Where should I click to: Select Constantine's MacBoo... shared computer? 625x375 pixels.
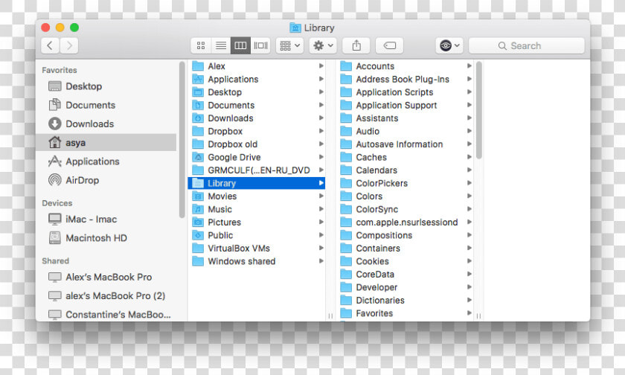(106, 314)
